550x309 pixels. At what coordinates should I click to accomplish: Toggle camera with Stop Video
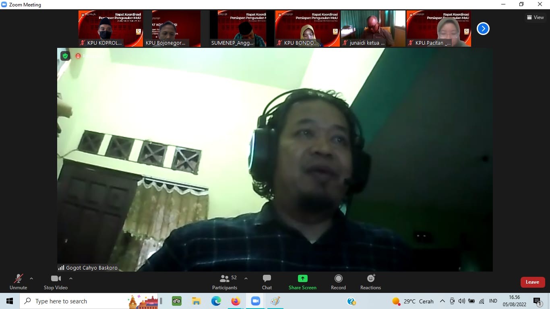point(56,282)
